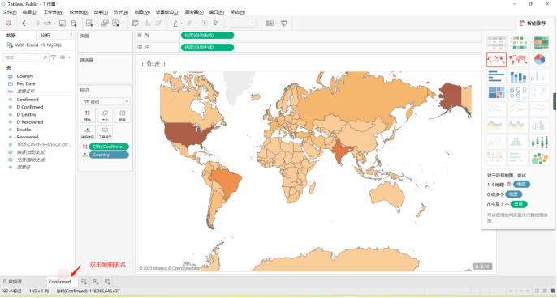The width and height of the screenshot is (557, 298).
Task: Click the Label card in Marks pane
Action: [122, 116]
